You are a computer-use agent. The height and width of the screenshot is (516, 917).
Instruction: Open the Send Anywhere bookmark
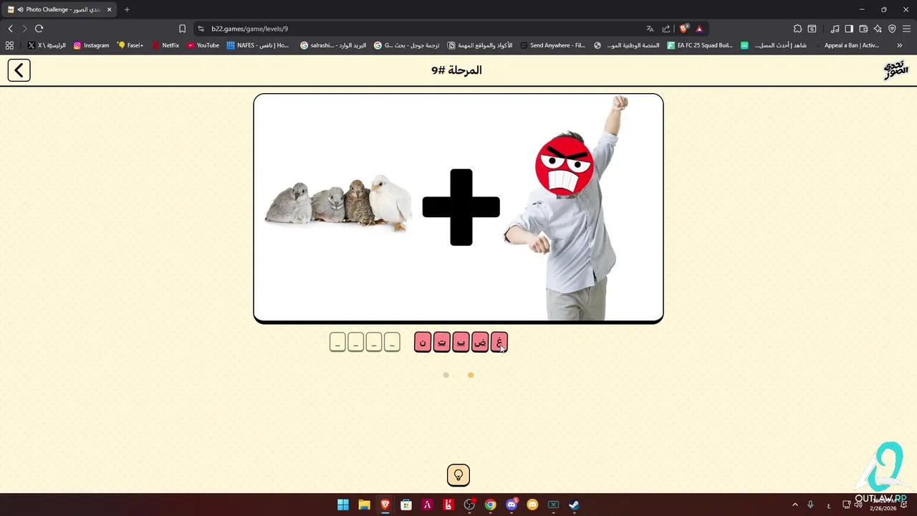point(553,45)
